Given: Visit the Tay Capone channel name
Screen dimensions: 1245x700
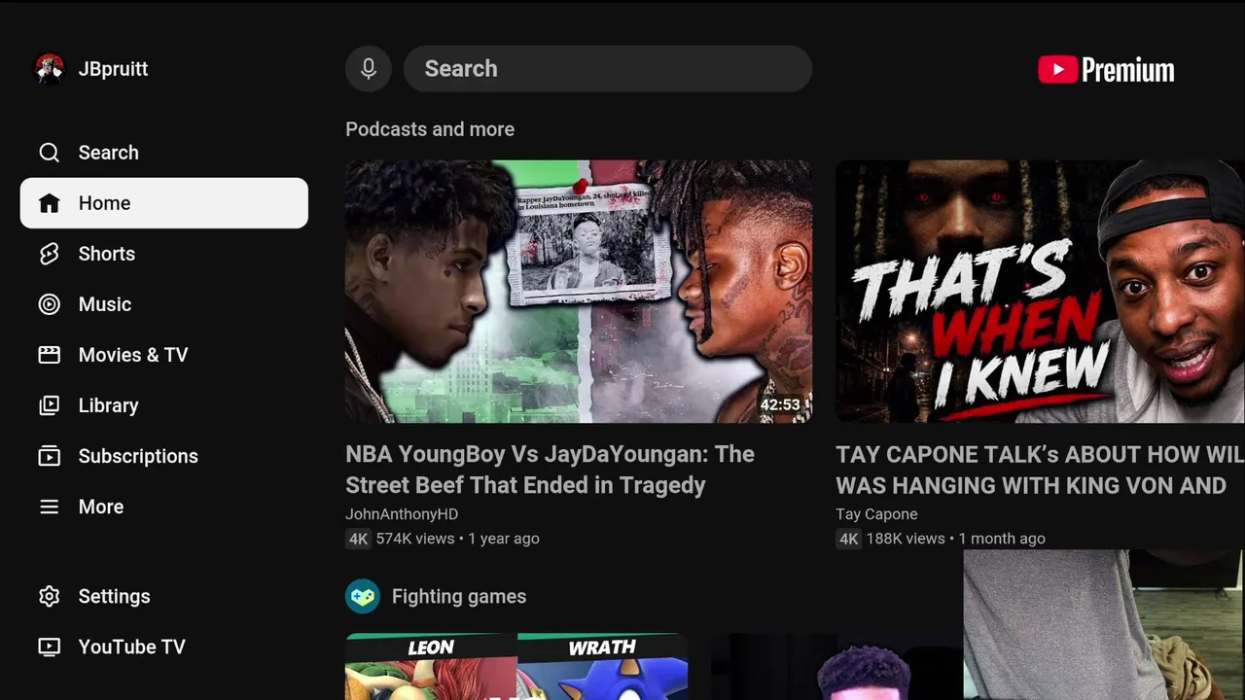Looking at the screenshot, I should [x=876, y=514].
